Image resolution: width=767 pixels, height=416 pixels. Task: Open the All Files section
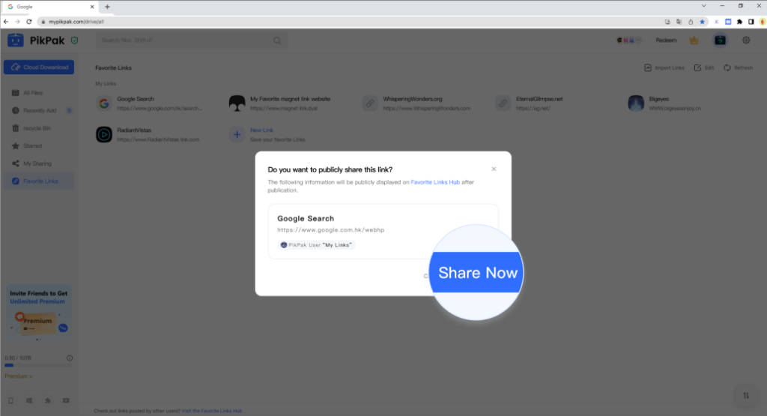31,93
